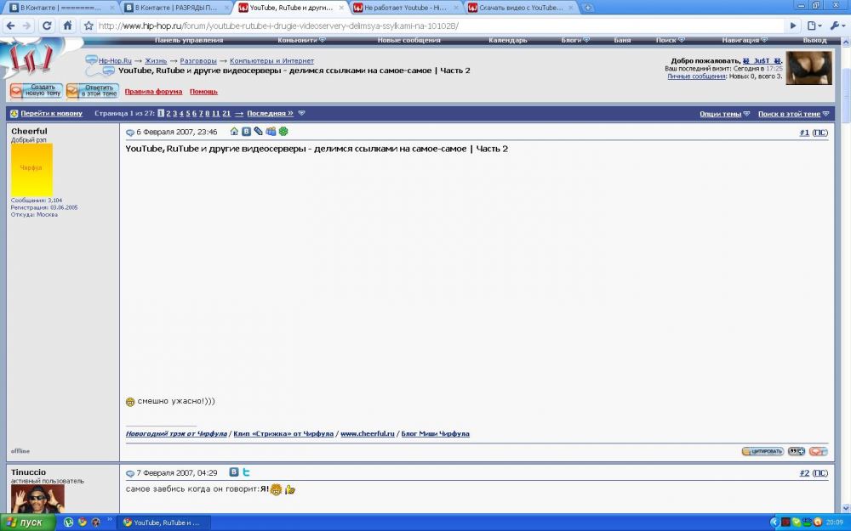Click the people icon in Cheerful's post
The width and height of the screenshot is (851, 531).
(271, 131)
